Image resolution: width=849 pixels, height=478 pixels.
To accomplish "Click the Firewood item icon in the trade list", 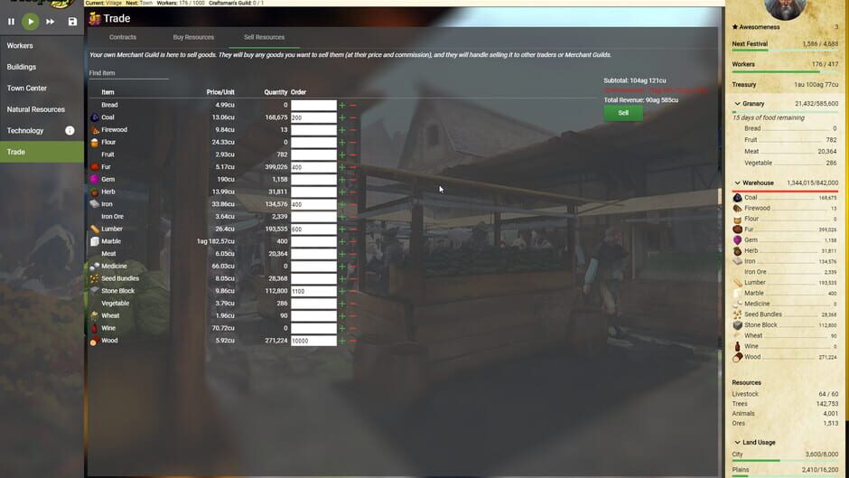I will (x=95, y=129).
